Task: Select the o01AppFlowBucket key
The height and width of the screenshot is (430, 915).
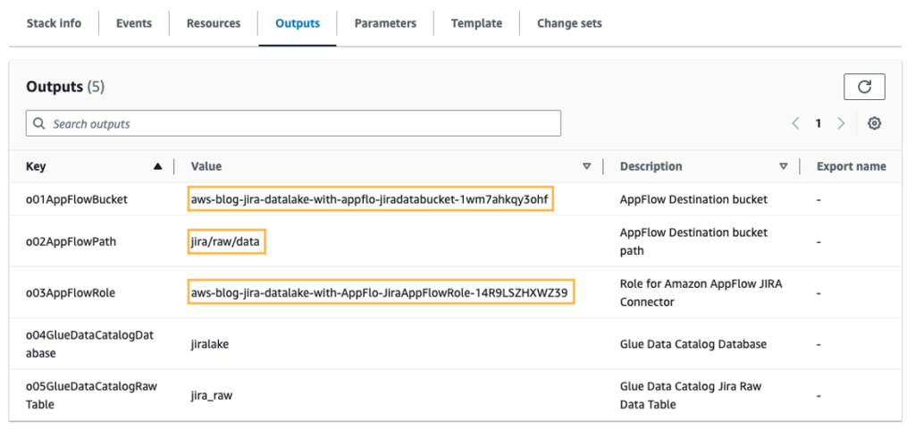Action: (77, 199)
